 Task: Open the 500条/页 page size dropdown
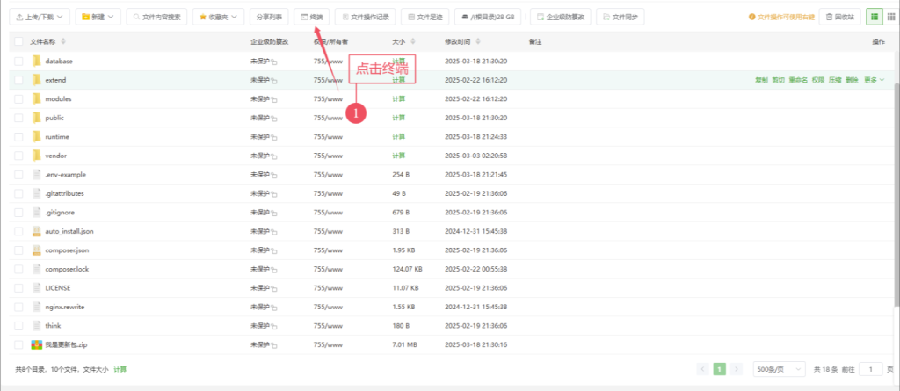point(780,369)
